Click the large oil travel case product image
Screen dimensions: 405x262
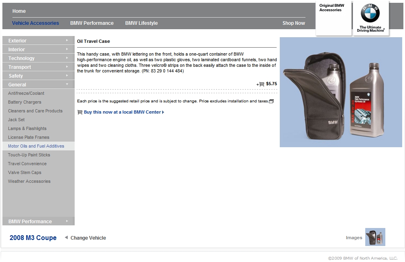[341, 92]
